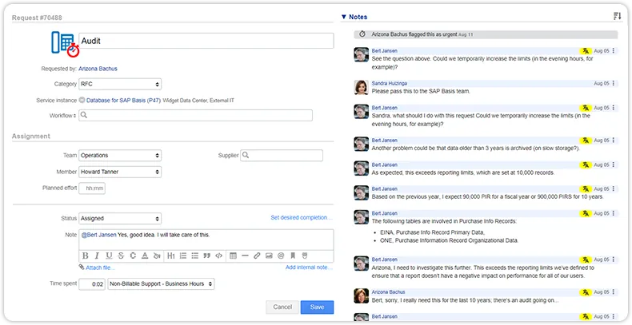This screenshot has width=632, height=325.
Task: Click the Workflow label selector arrows
Action: (74, 116)
